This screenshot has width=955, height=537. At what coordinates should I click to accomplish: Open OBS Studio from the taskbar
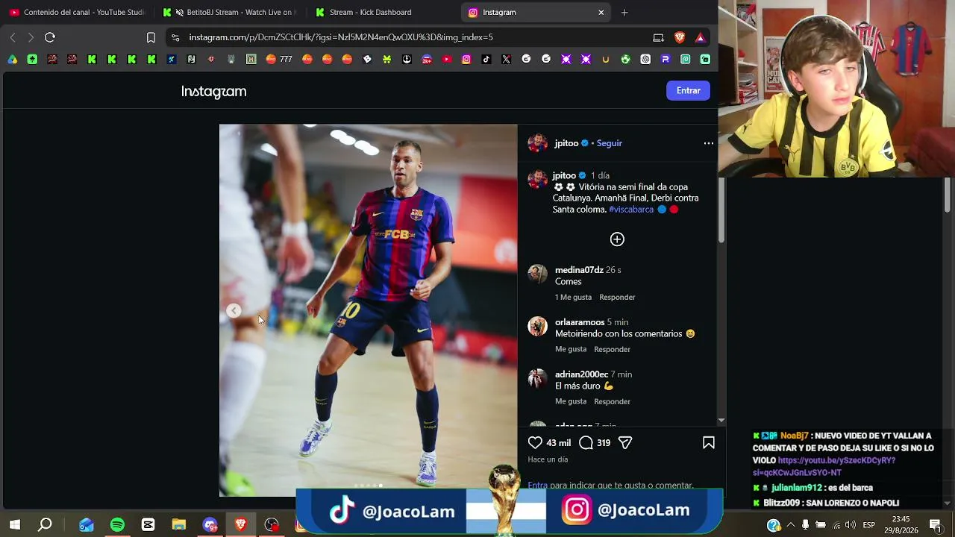(x=272, y=525)
